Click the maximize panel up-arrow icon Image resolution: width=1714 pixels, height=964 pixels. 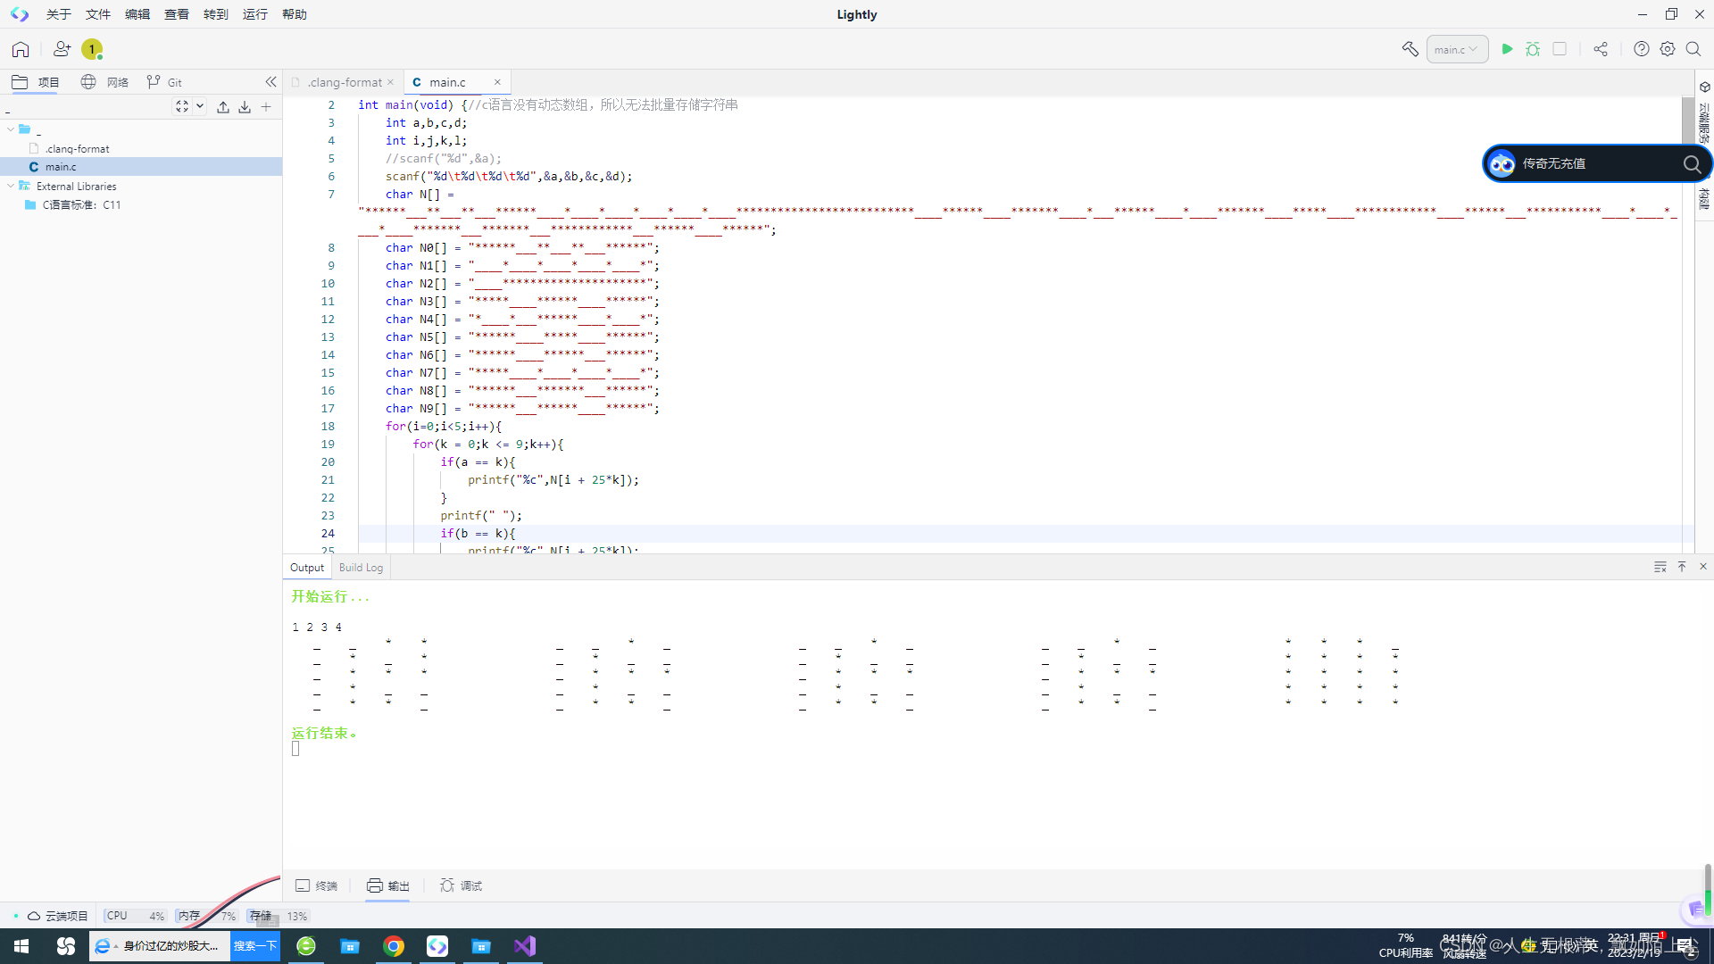1682,567
